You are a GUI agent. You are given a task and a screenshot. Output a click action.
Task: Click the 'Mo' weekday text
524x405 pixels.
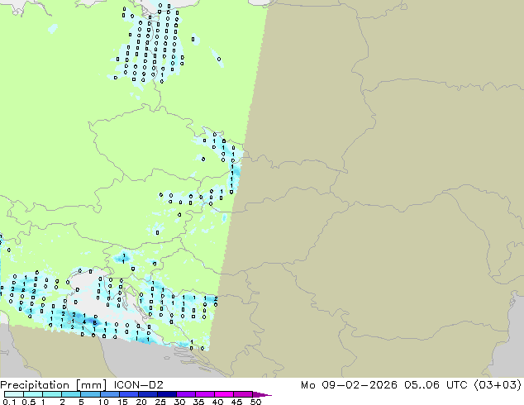pos(307,385)
